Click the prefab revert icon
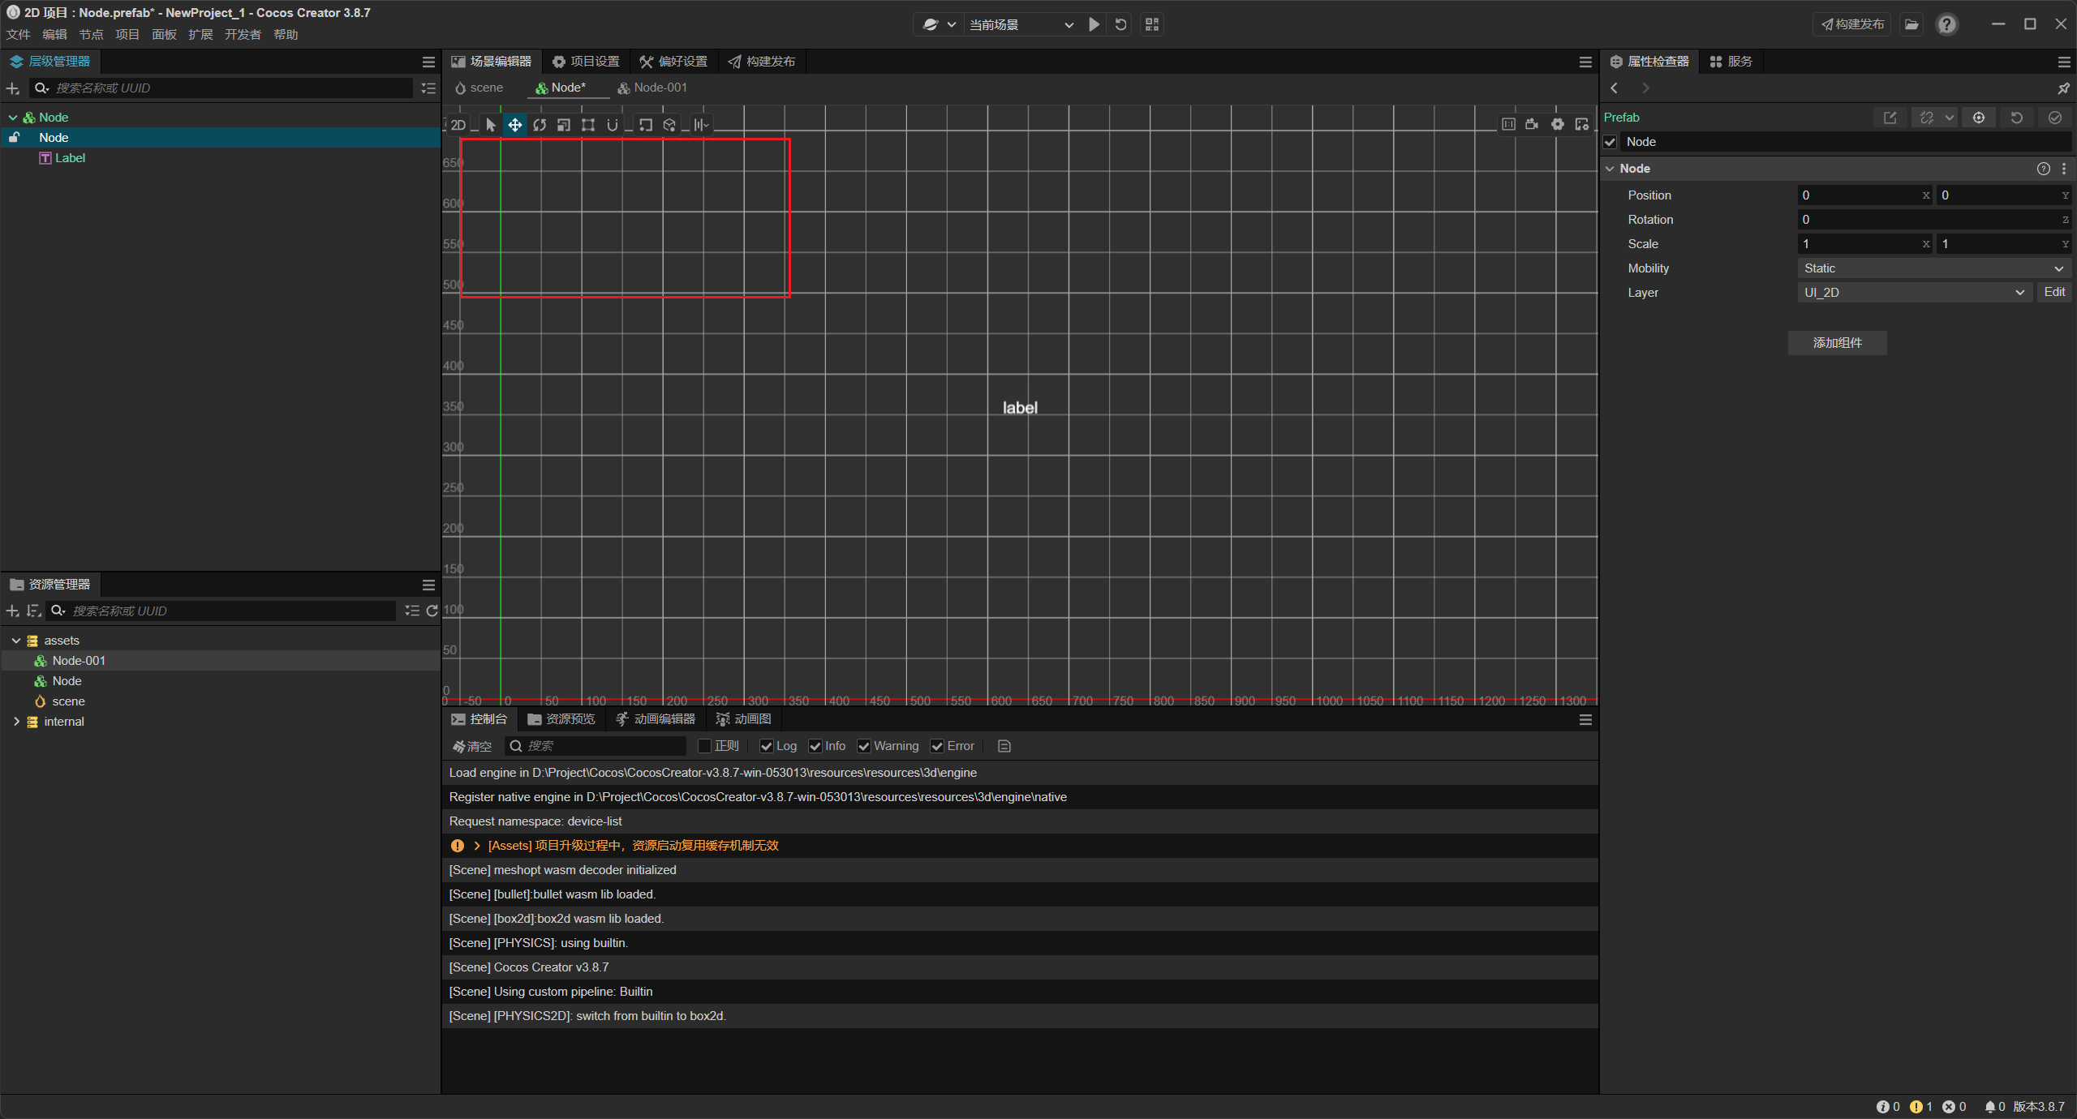 (2016, 118)
